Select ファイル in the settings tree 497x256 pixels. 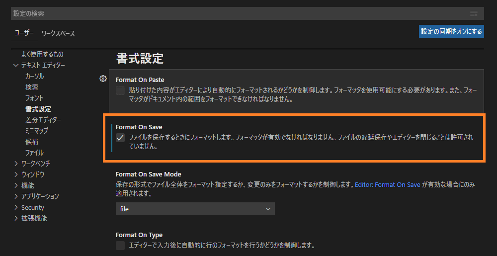(x=34, y=153)
